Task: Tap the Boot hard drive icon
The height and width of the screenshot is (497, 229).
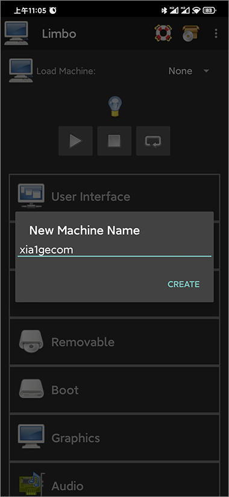Action: click(x=31, y=388)
